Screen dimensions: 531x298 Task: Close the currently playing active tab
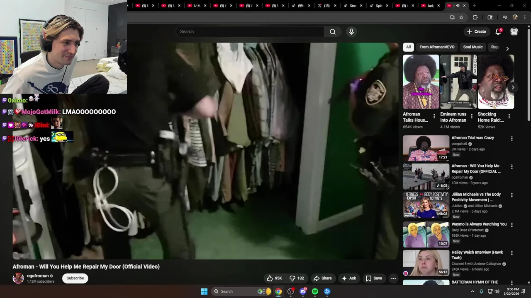coord(464,5)
